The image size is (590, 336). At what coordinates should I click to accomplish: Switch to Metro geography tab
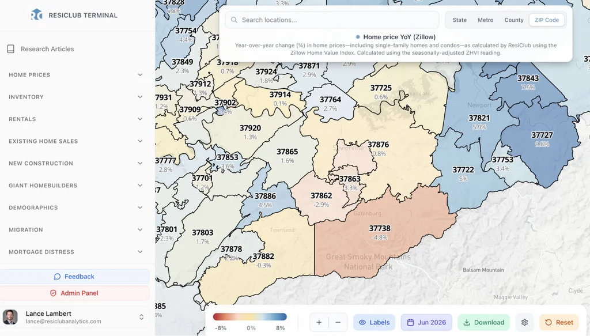click(x=485, y=20)
